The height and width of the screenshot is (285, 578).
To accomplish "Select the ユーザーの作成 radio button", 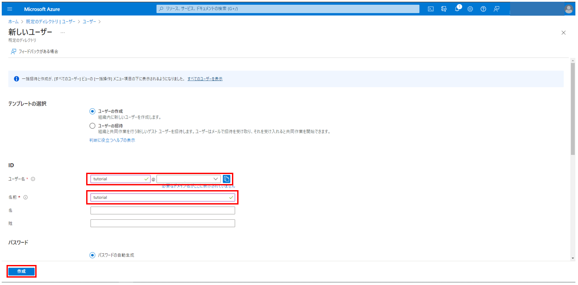I will [92, 111].
